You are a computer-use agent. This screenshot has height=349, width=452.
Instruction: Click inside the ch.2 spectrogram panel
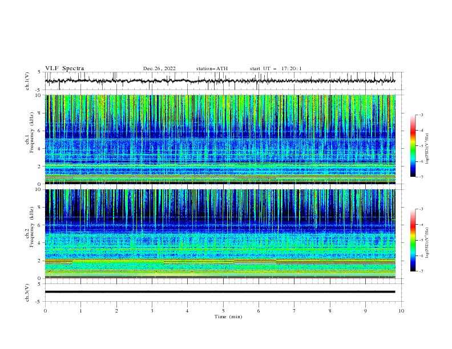(x=220, y=234)
